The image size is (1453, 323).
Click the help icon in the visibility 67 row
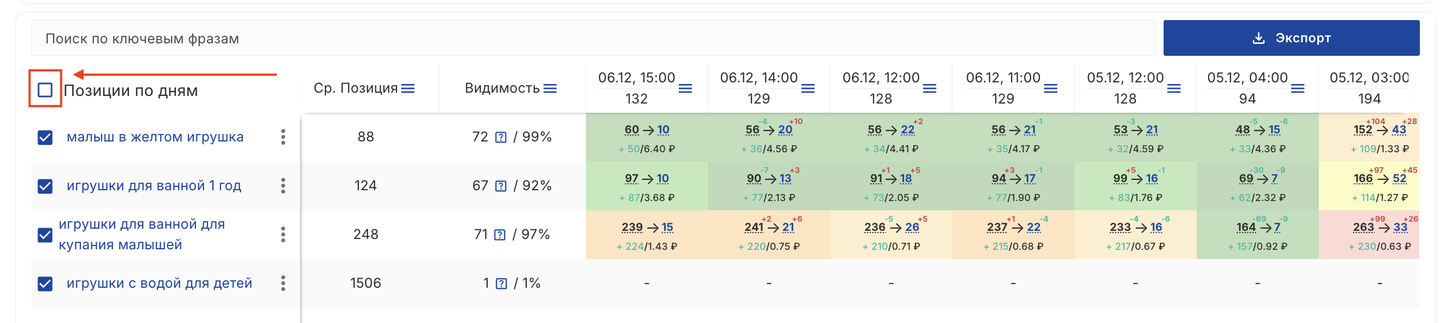[500, 186]
